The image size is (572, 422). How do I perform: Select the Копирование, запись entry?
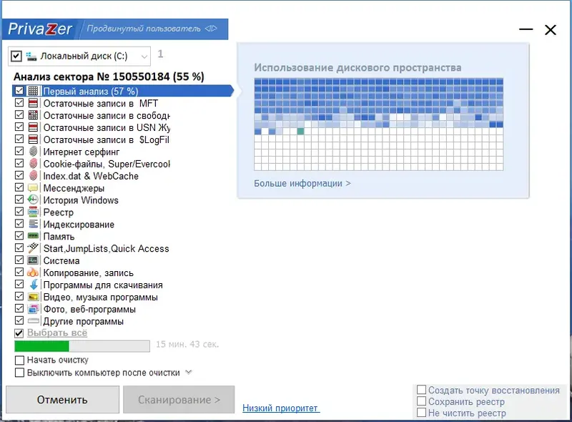(x=88, y=273)
